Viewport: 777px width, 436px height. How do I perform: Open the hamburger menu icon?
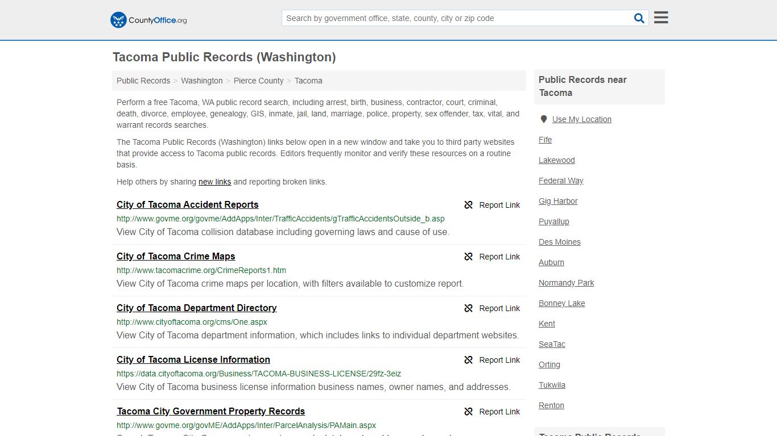[x=661, y=18]
